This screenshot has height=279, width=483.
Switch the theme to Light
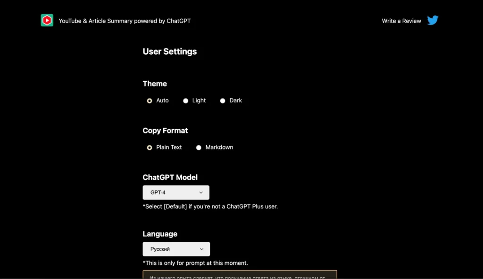(186, 100)
